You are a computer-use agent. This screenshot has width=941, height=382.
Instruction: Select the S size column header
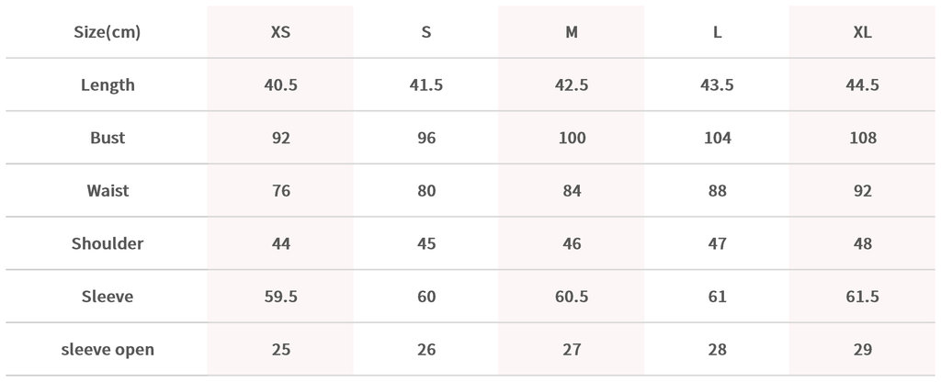[x=425, y=32]
